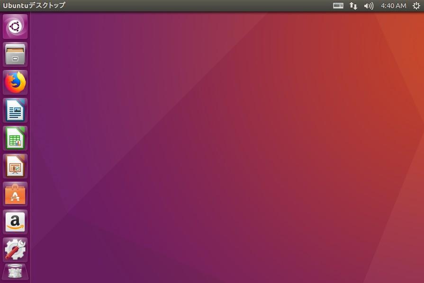Open LibreOffice Calc spreadsheet

coord(15,138)
